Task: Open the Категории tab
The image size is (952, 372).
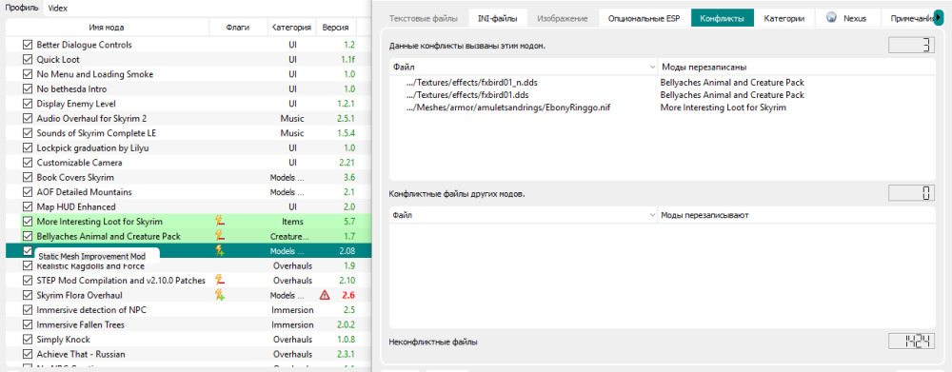Action: pyautogui.click(x=784, y=19)
